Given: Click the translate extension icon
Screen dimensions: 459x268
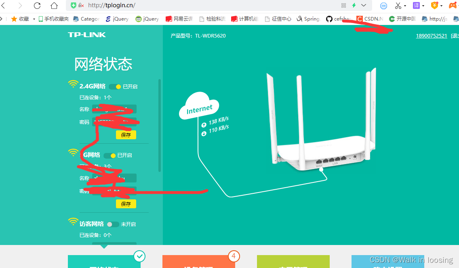Looking at the screenshot, I should (x=417, y=6).
